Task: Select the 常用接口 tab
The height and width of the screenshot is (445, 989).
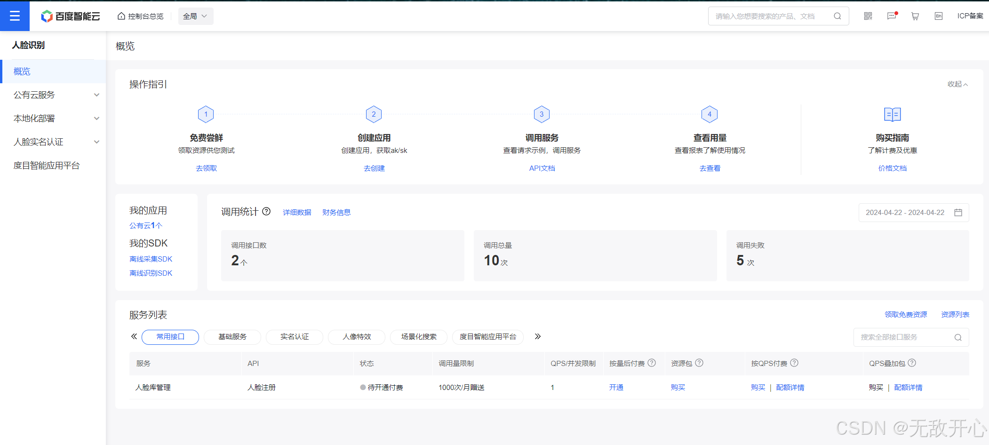Action: coord(170,337)
